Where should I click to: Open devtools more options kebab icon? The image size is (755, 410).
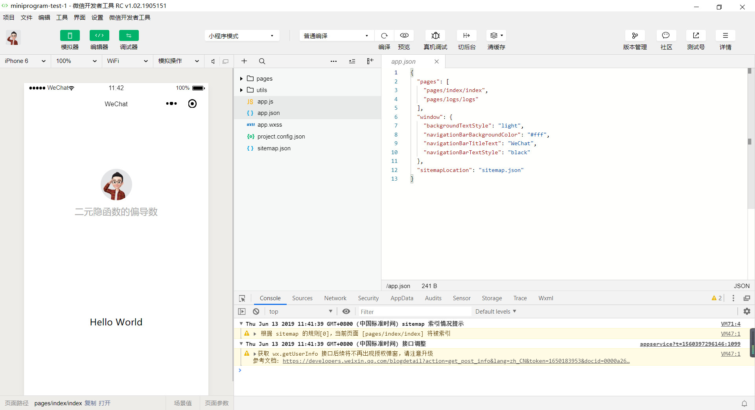733,298
